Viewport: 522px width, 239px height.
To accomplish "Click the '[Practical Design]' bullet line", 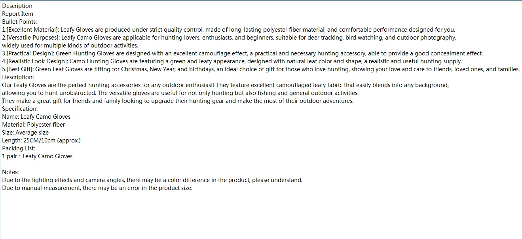I will coord(243,53).
